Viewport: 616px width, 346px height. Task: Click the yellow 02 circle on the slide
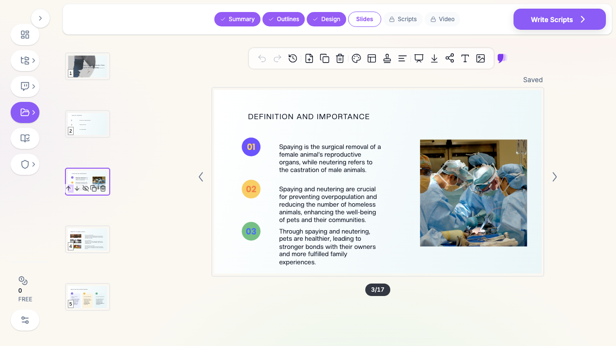[251, 189]
